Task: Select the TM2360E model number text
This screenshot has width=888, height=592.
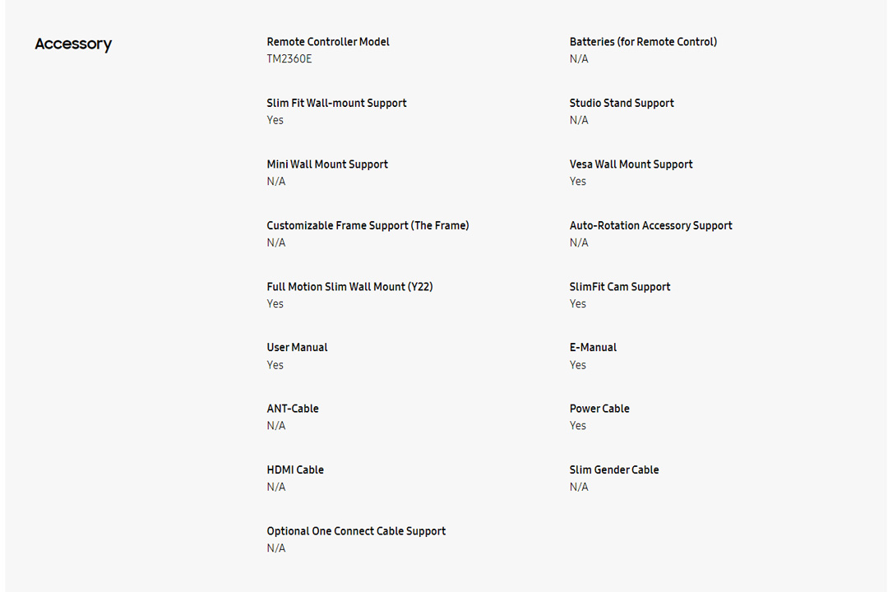Action: (289, 59)
